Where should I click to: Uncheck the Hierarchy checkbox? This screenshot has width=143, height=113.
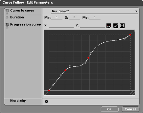46,102
